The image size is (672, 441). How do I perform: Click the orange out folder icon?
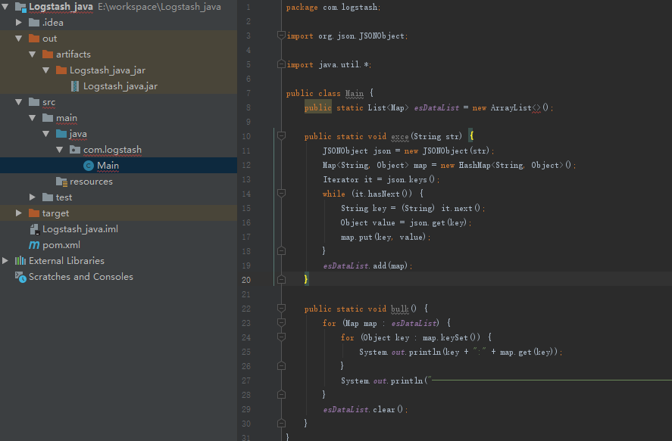click(x=34, y=39)
